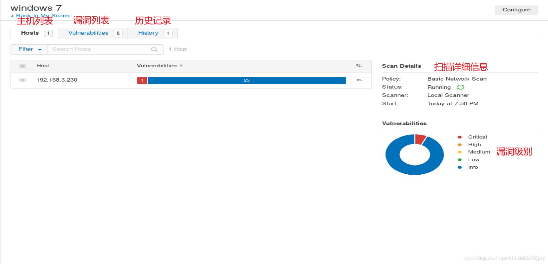548x264 pixels.
Task: Click the Info blue legend dot
Action: [x=460, y=167]
